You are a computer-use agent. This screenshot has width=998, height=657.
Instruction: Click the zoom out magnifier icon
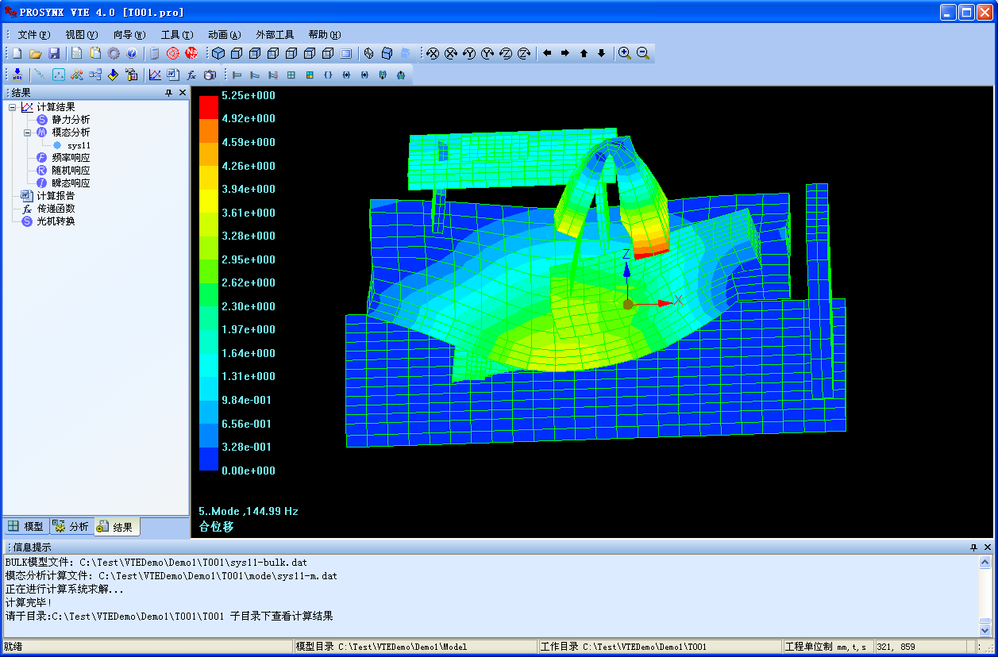point(643,53)
